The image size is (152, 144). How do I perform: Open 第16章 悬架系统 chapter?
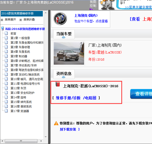21,106
